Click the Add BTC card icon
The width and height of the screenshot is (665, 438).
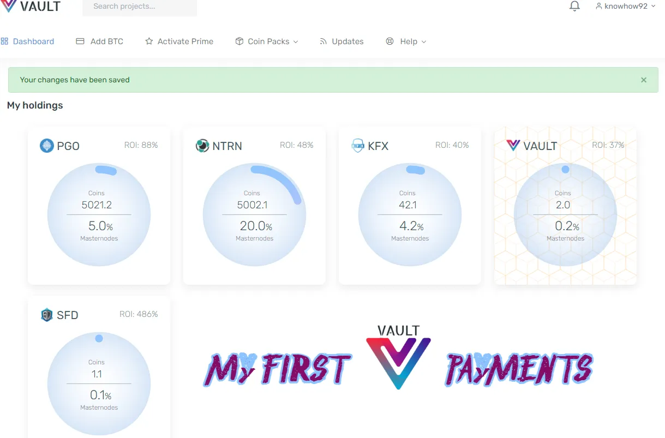point(80,41)
